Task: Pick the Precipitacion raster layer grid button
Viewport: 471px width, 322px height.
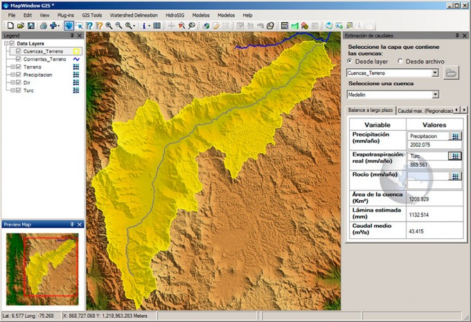Action: (455, 136)
